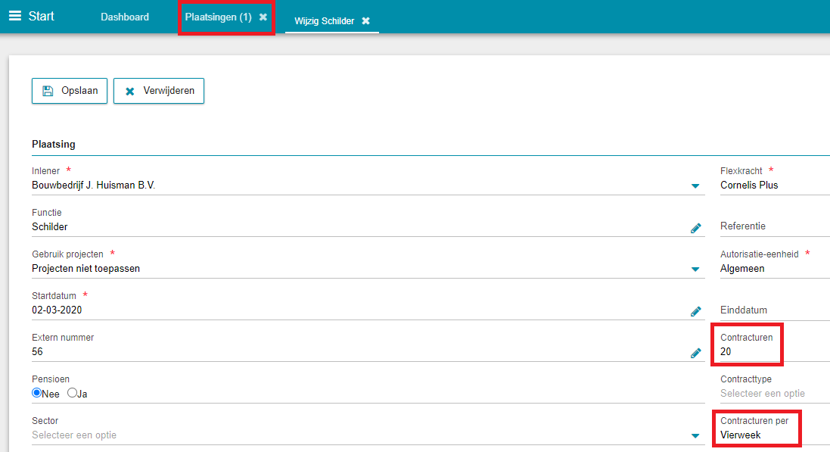Select the Ja radio button for Pensioen
This screenshot has width=830, height=452.
[x=73, y=393]
